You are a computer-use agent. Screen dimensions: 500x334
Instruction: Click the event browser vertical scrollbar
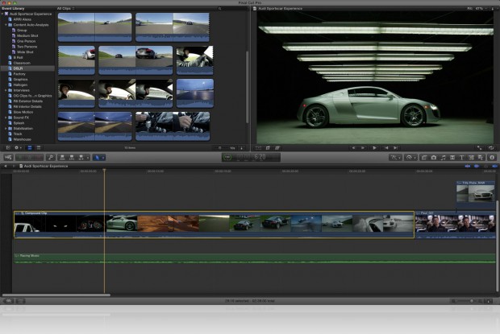247,87
